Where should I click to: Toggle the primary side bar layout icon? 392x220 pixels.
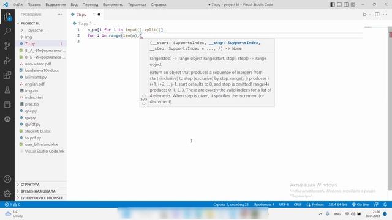[x=332, y=4]
